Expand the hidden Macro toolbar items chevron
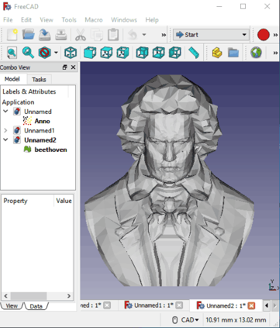 (x=276, y=35)
